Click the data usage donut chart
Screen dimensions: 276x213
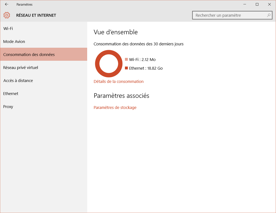coord(109,64)
